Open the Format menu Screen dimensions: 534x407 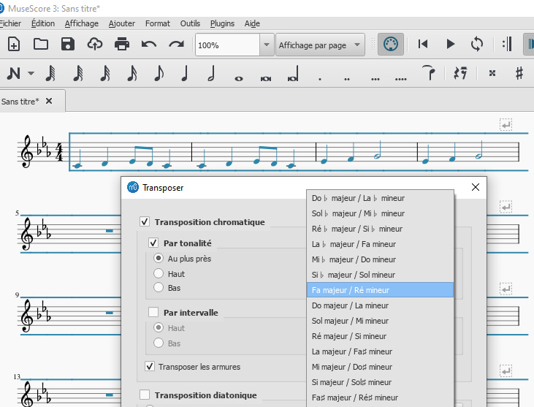tap(158, 23)
